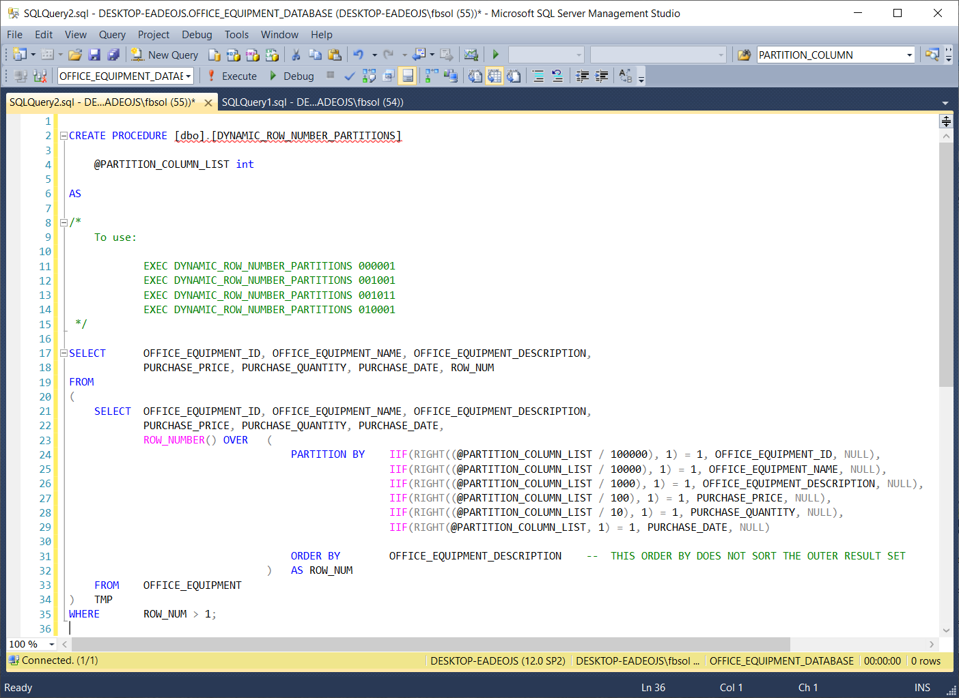
Task: Expand the PARTITION_COLUMN find combo box
Action: (x=909, y=55)
